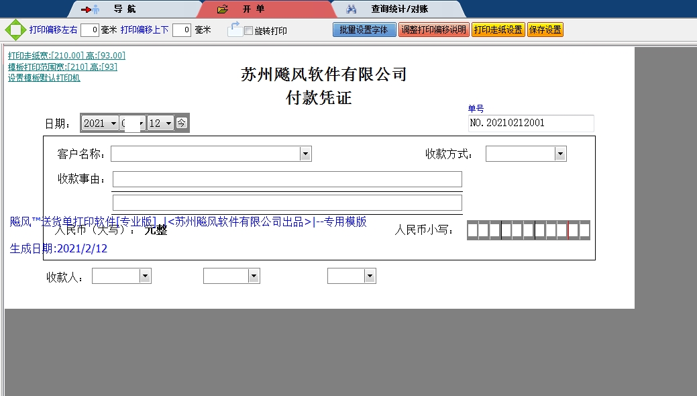This screenshot has width=697, height=396.
Task: Expand the year 2021 dropdown
Action: click(111, 122)
